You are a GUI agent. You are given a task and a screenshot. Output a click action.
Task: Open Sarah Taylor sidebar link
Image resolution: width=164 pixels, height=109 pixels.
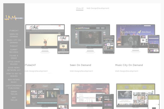tap(14, 93)
